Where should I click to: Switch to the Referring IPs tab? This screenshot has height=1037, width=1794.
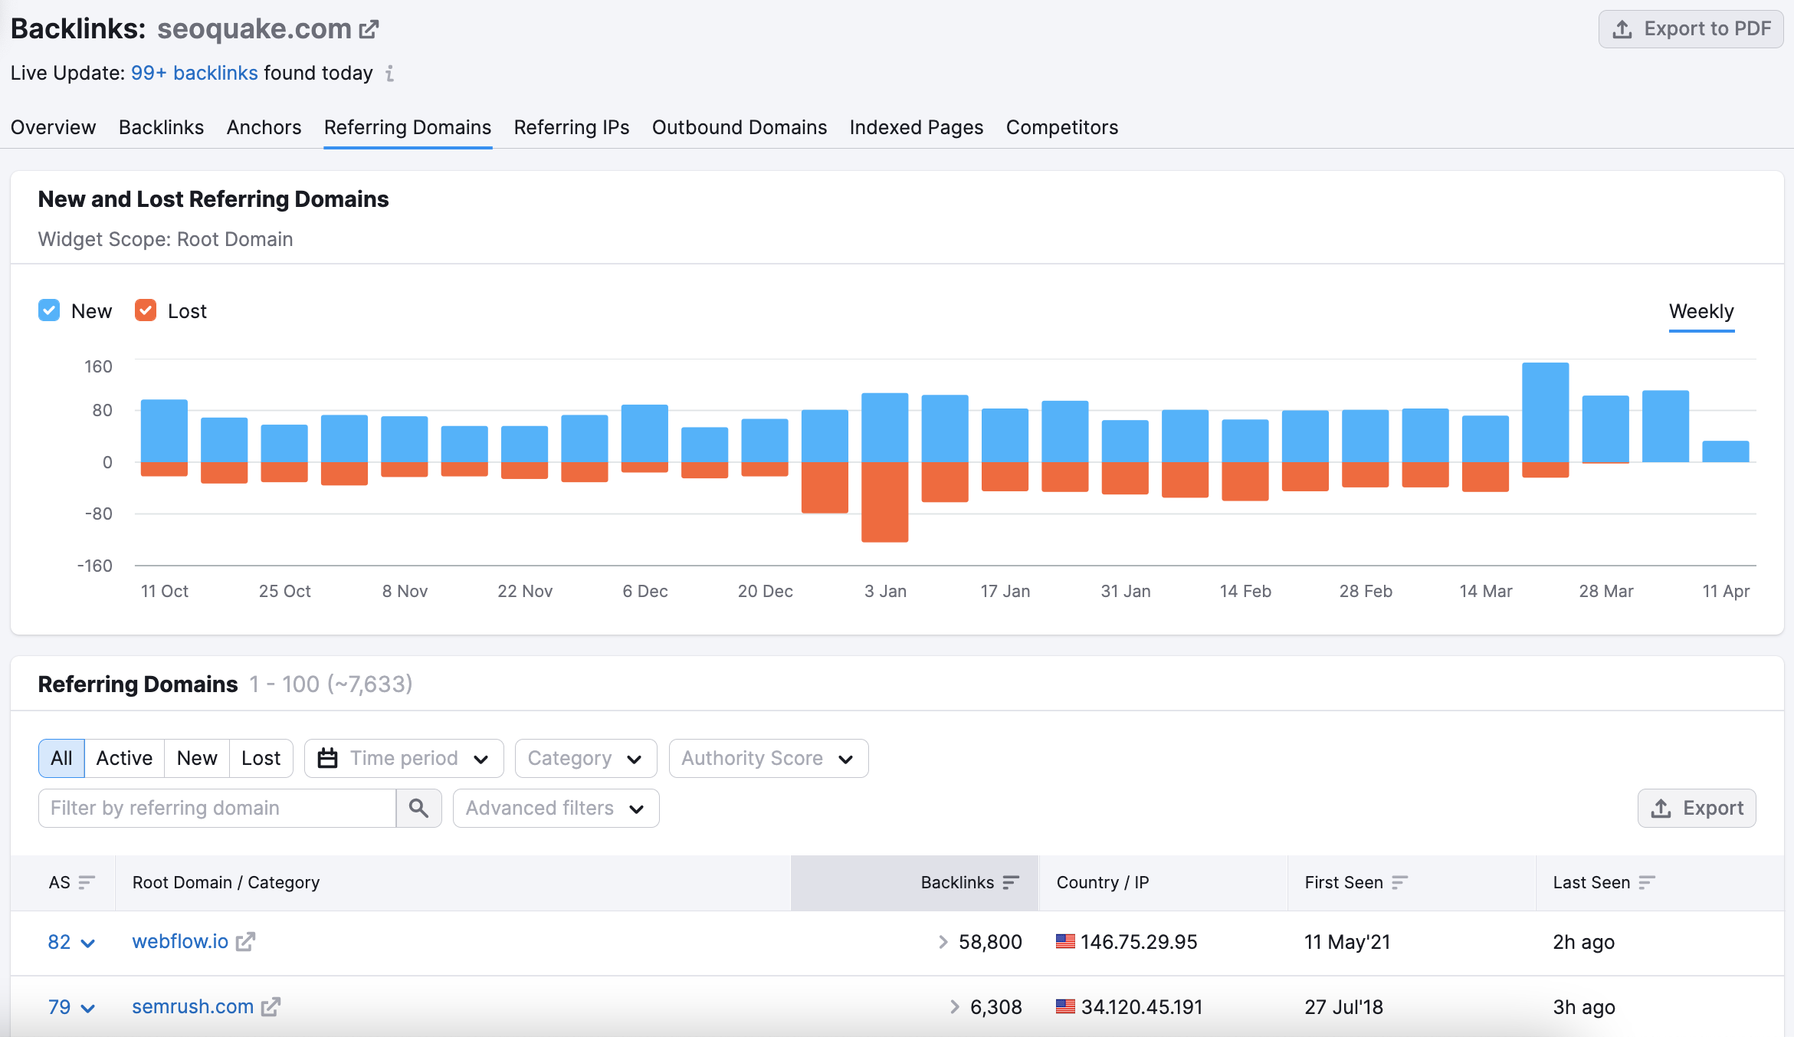[x=571, y=127]
